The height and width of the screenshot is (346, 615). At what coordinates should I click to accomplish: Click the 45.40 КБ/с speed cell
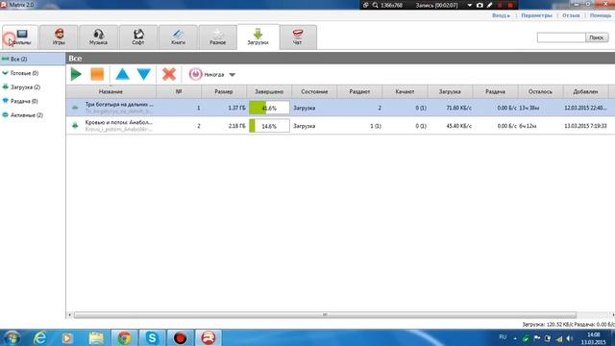coord(458,126)
